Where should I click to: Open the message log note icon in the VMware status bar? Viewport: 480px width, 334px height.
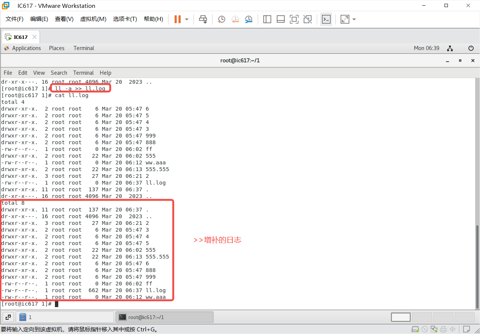(x=466, y=330)
